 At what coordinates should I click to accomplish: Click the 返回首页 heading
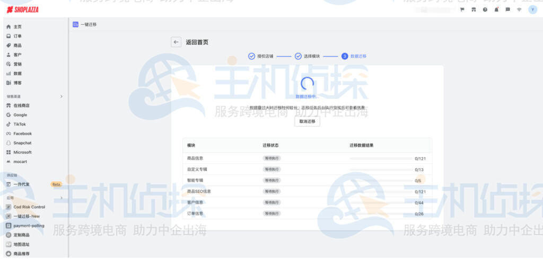click(x=197, y=42)
